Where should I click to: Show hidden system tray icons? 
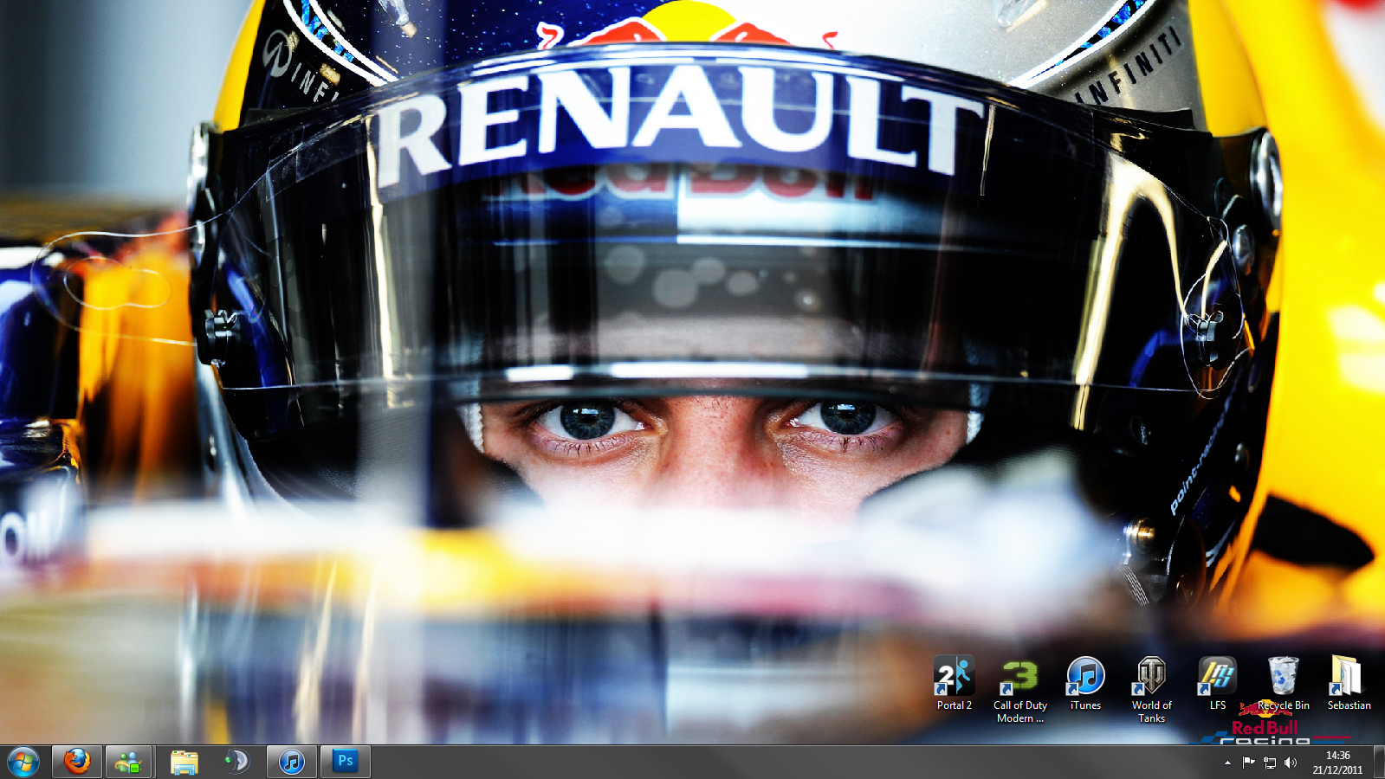click(1227, 763)
